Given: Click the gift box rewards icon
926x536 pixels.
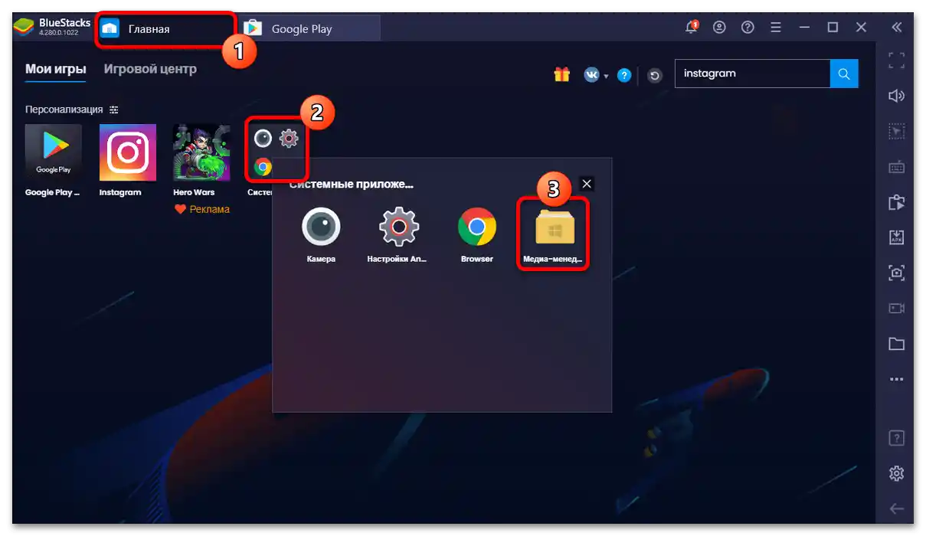Looking at the screenshot, I should pyautogui.click(x=562, y=74).
